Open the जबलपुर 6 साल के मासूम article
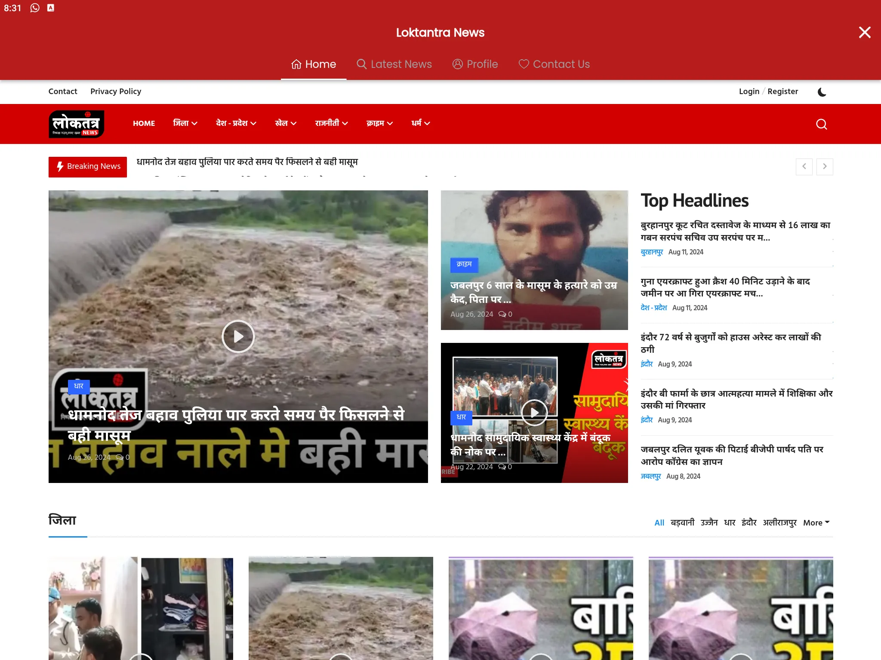The image size is (881, 660). [x=533, y=292]
